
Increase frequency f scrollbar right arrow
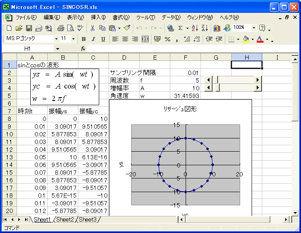point(258,80)
